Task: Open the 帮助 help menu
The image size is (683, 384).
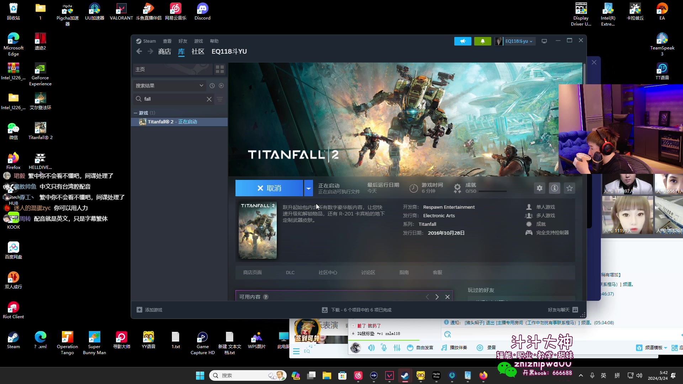Action: [214, 41]
